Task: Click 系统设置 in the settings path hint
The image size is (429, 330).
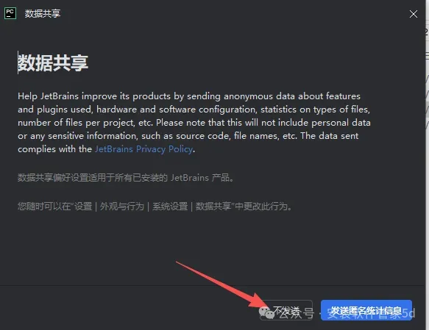Action: pyautogui.click(x=170, y=207)
